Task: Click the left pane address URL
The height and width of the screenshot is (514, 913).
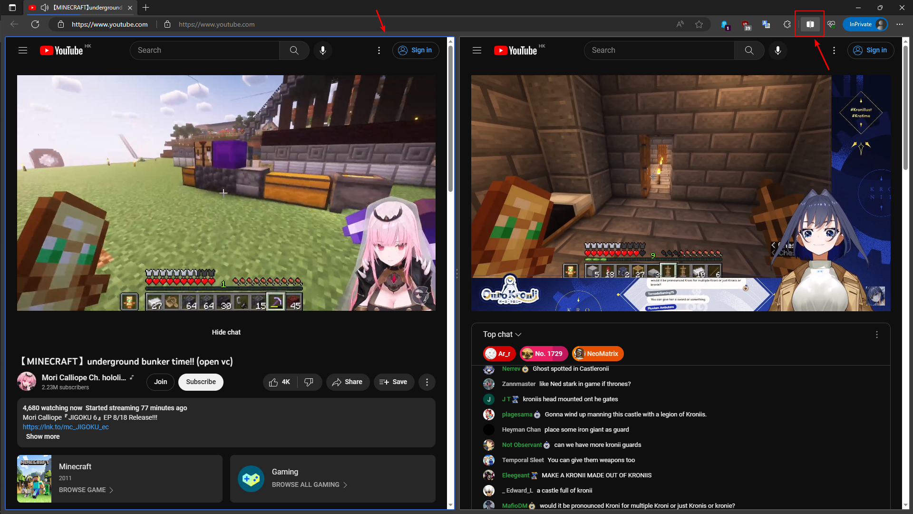Action: pos(109,24)
